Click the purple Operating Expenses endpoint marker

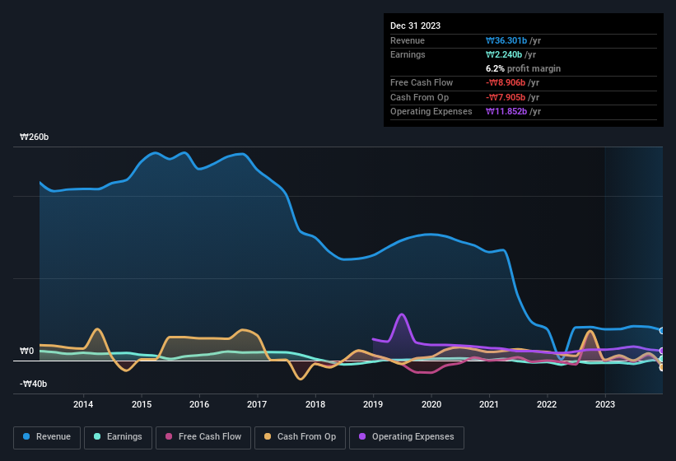pyautogui.click(x=662, y=351)
